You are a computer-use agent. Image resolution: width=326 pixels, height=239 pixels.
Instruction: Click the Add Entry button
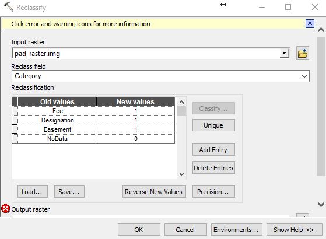(213, 150)
